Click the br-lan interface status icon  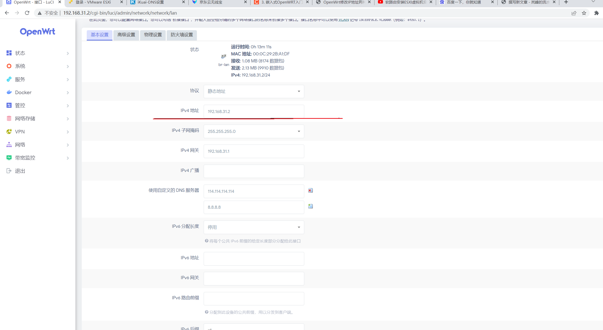click(x=224, y=56)
